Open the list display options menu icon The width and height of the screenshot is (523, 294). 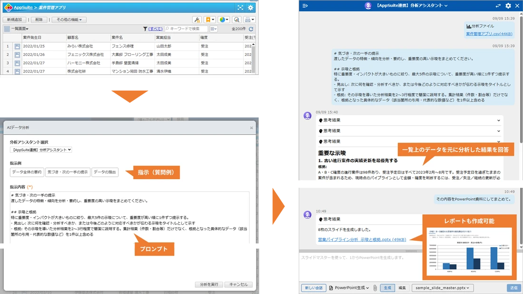[213, 29]
